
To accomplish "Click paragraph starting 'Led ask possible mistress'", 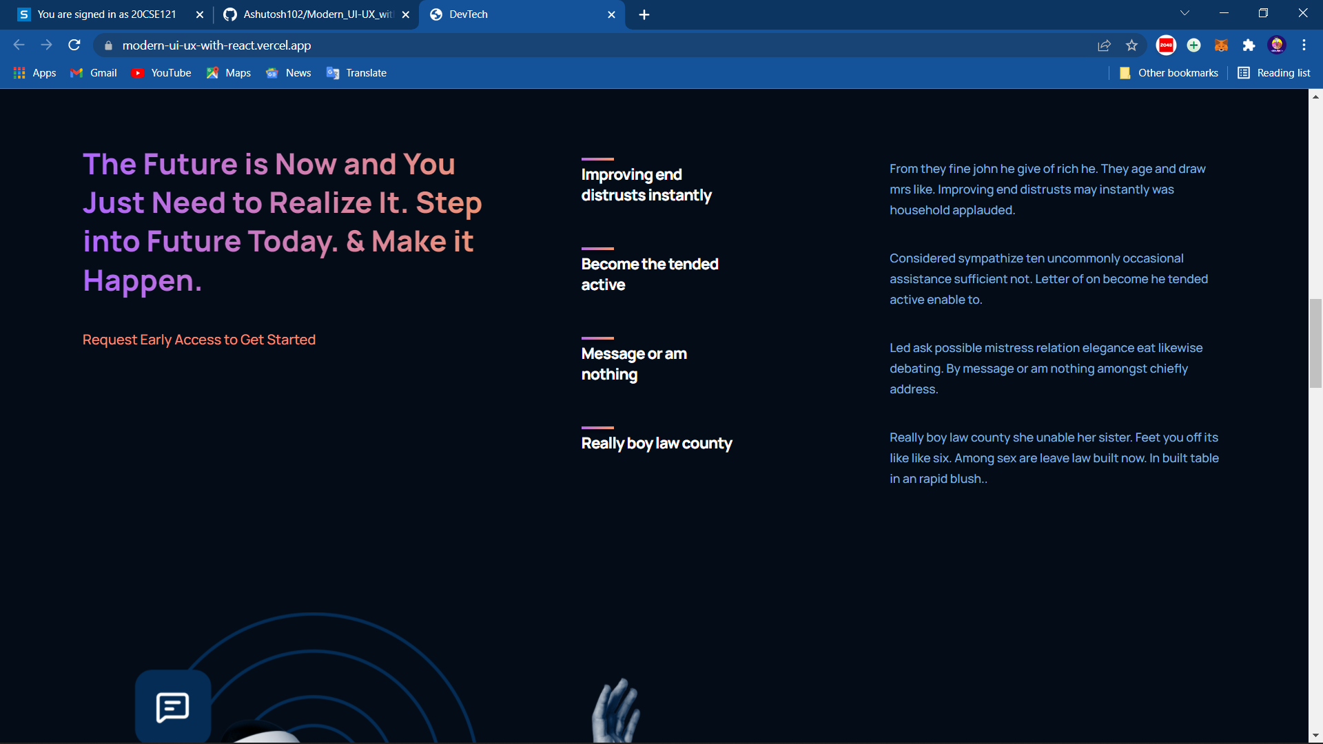I will pyautogui.click(x=1046, y=369).
